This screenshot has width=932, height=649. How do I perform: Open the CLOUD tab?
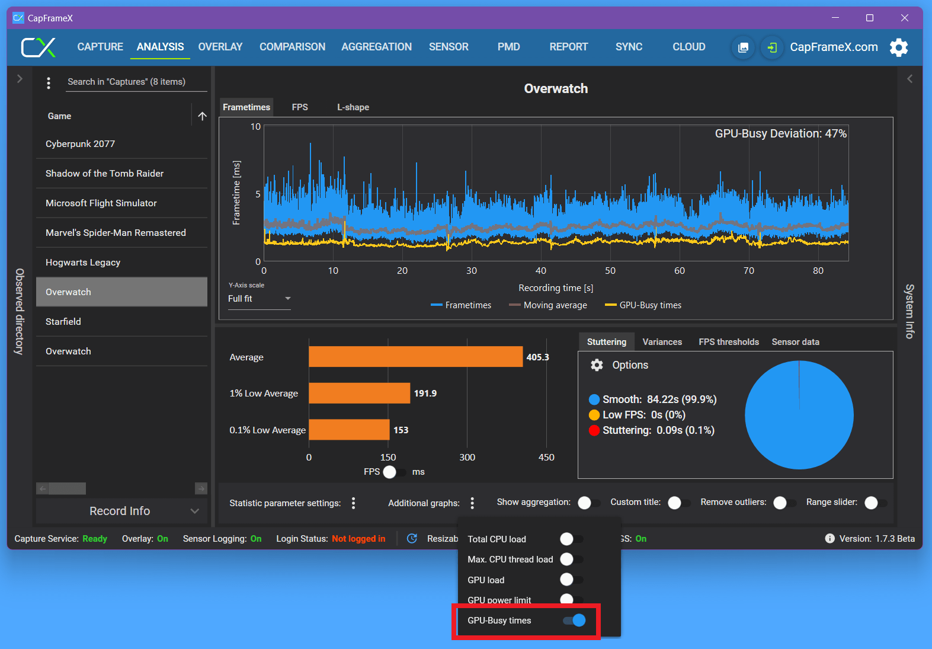point(688,47)
